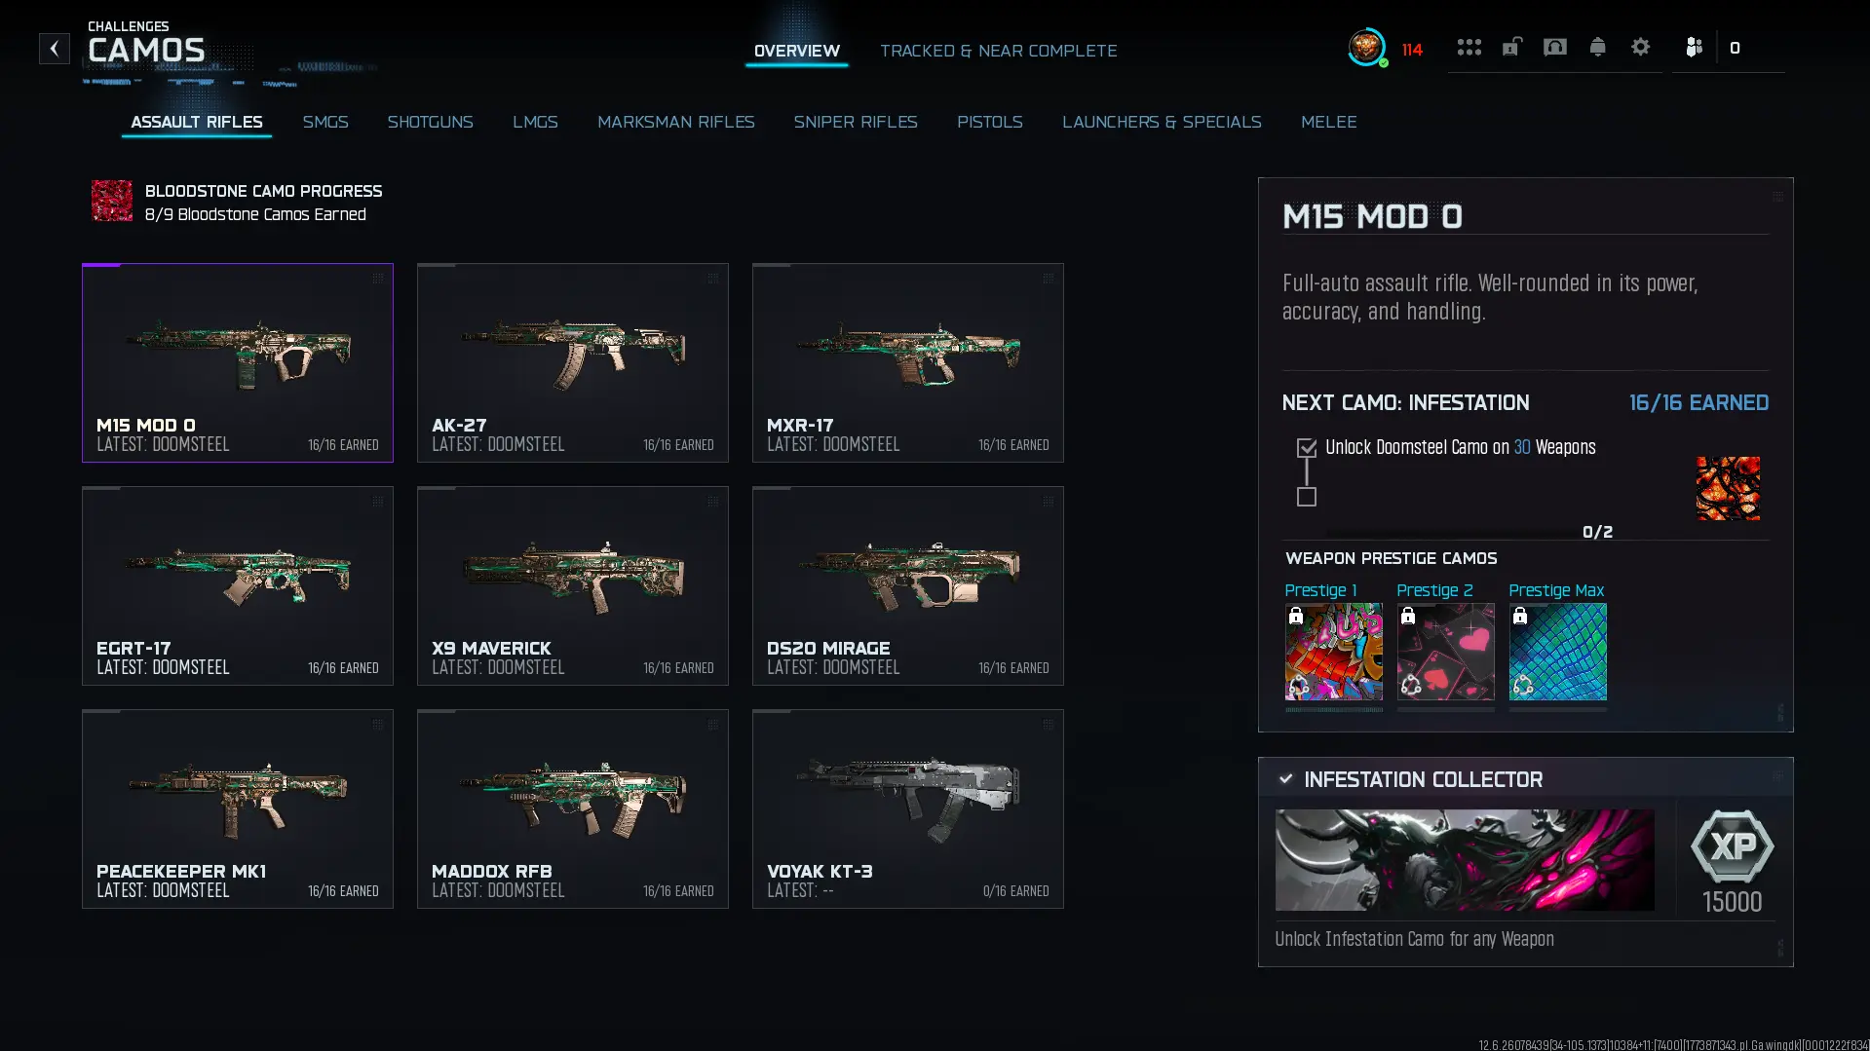Open the settings gear icon
The image size is (1870, 1051).
tap(1640, 47)
